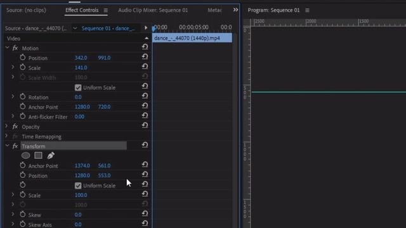Toggle Motion effect fx on/off
The width and height of the screenshot is (406, 228).
(15, 48)
